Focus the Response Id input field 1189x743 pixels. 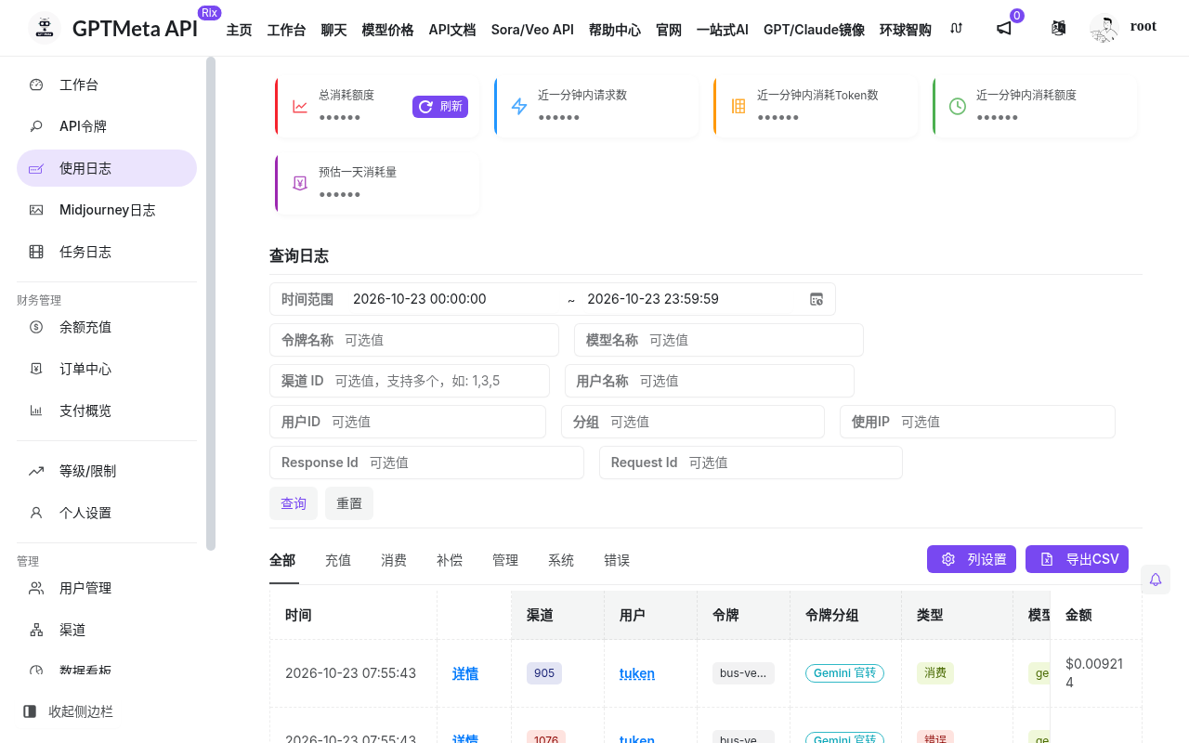(x=426, y=463)
